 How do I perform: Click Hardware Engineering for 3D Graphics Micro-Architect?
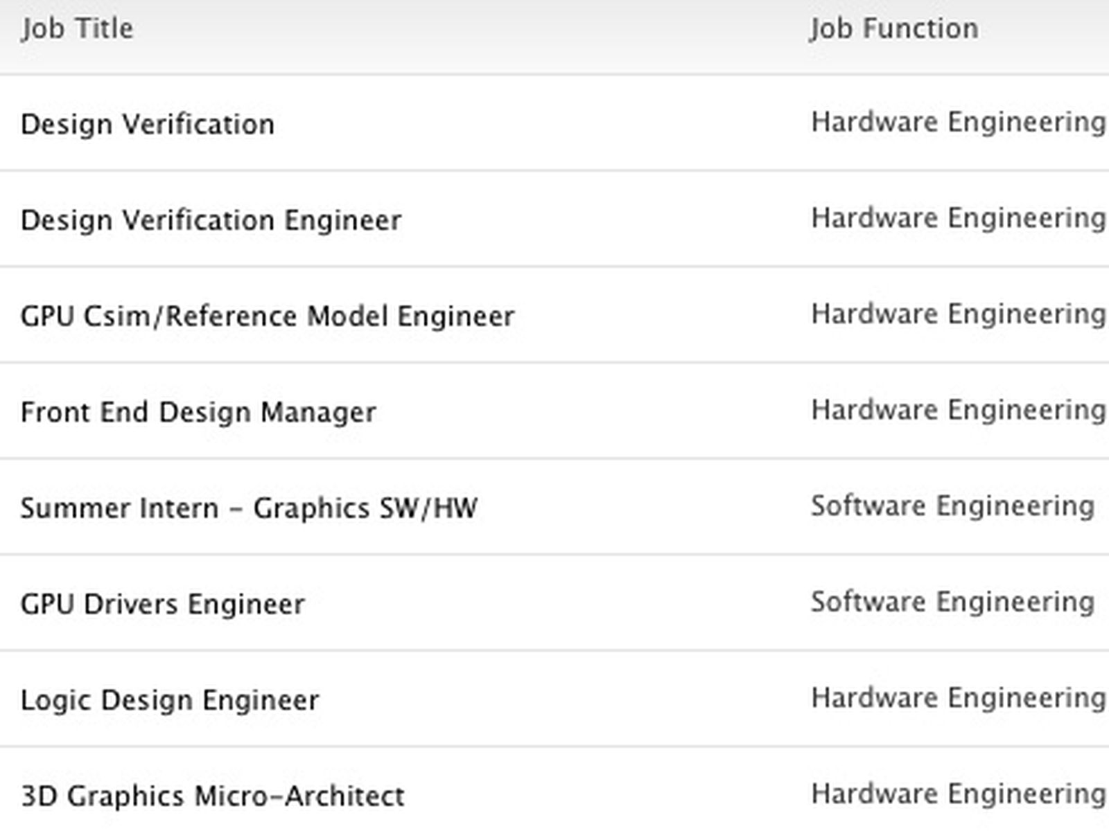pos(958,794)
